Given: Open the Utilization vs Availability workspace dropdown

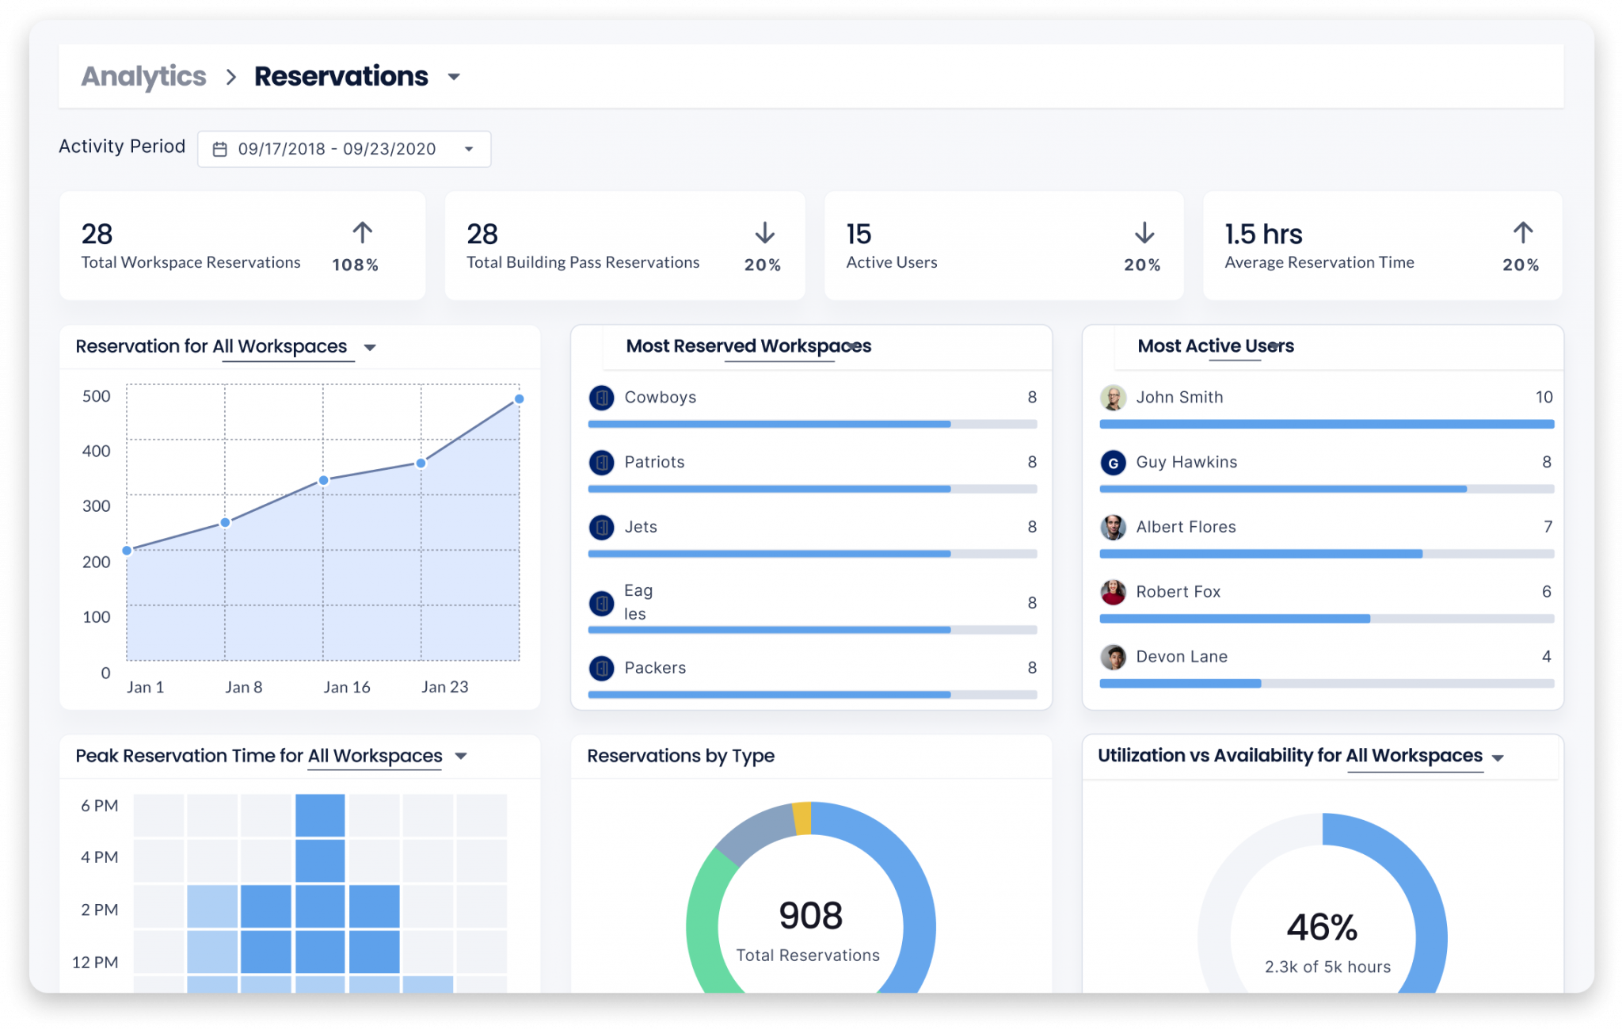Looking at the screenshot, I should [1498, 757].
